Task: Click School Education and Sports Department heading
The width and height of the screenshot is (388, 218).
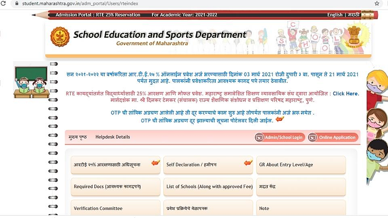Action: (160, 34)
